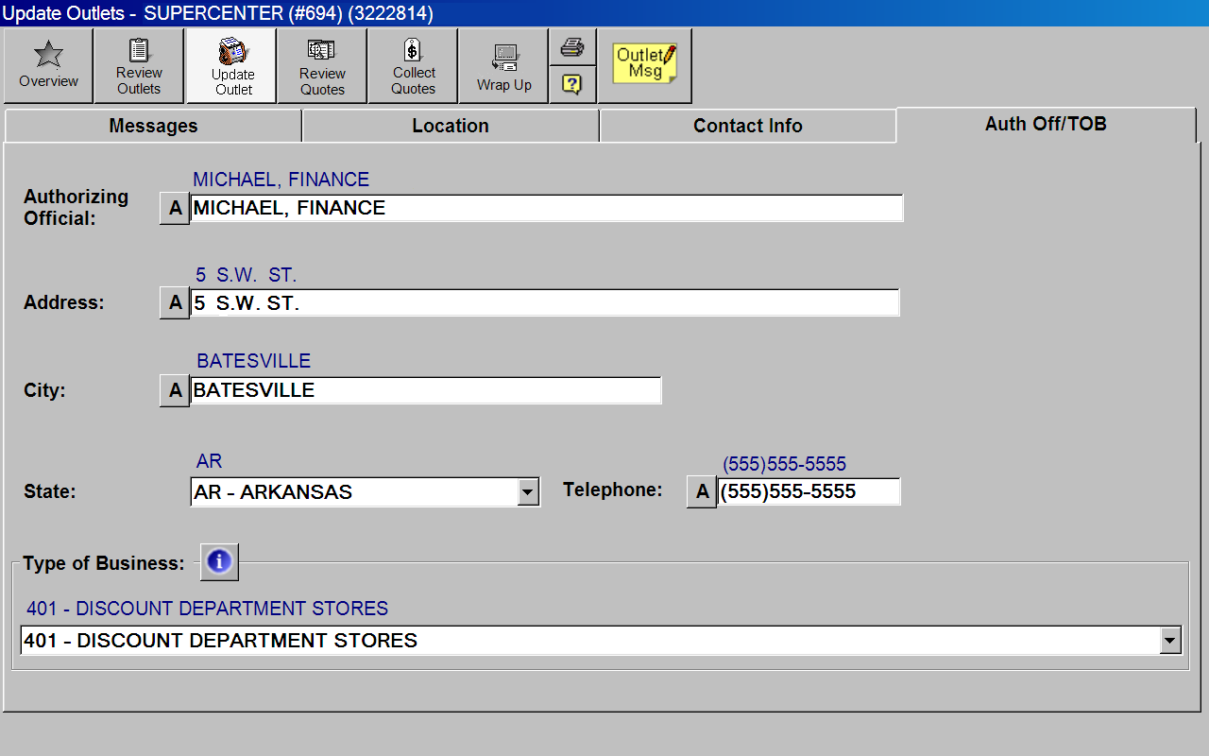Click the A button beside Telephone

(x=702, y=491)
